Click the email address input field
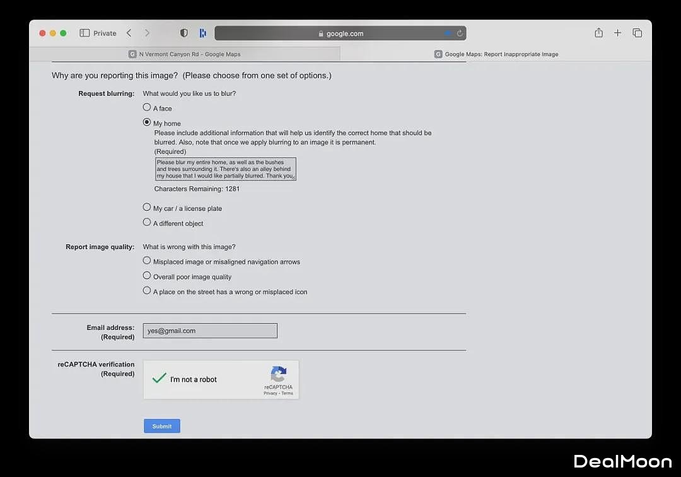681x477 pixels. pos(210,331)
